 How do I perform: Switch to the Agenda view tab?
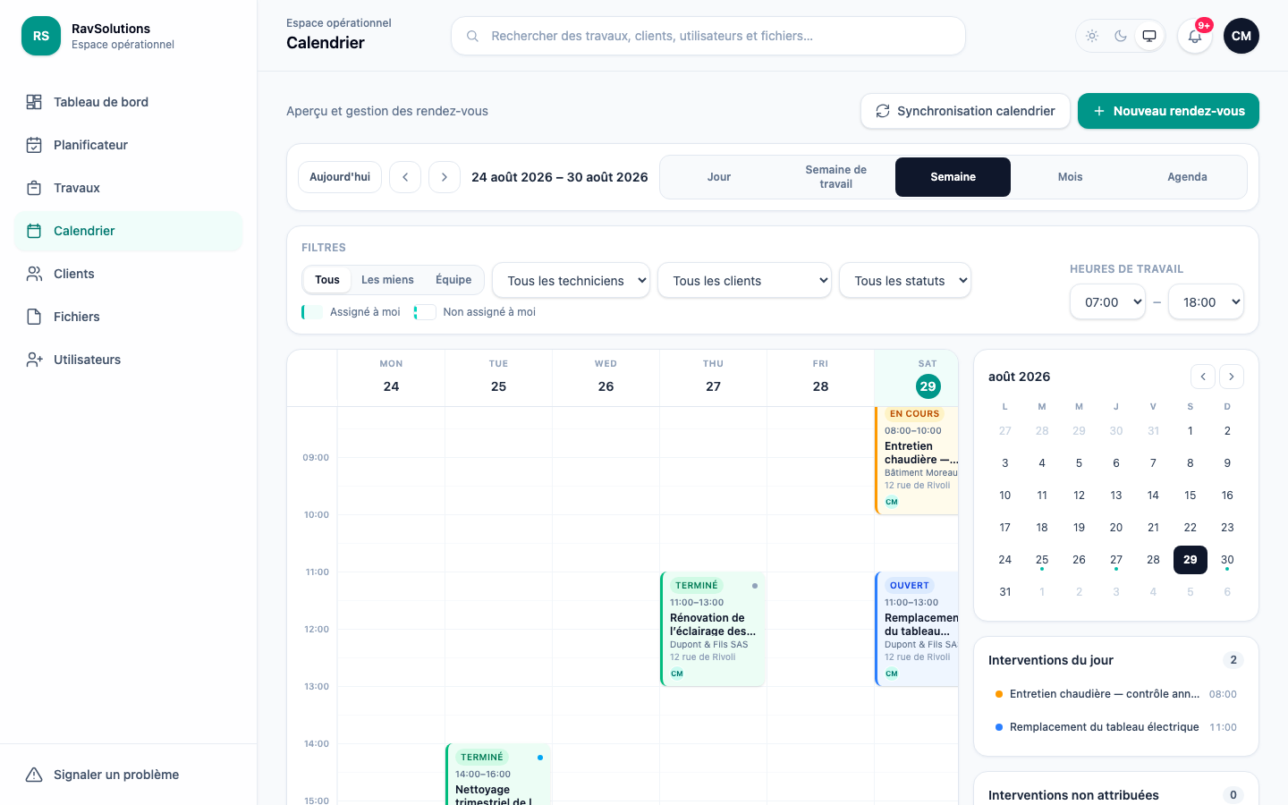pos(1188,177)
